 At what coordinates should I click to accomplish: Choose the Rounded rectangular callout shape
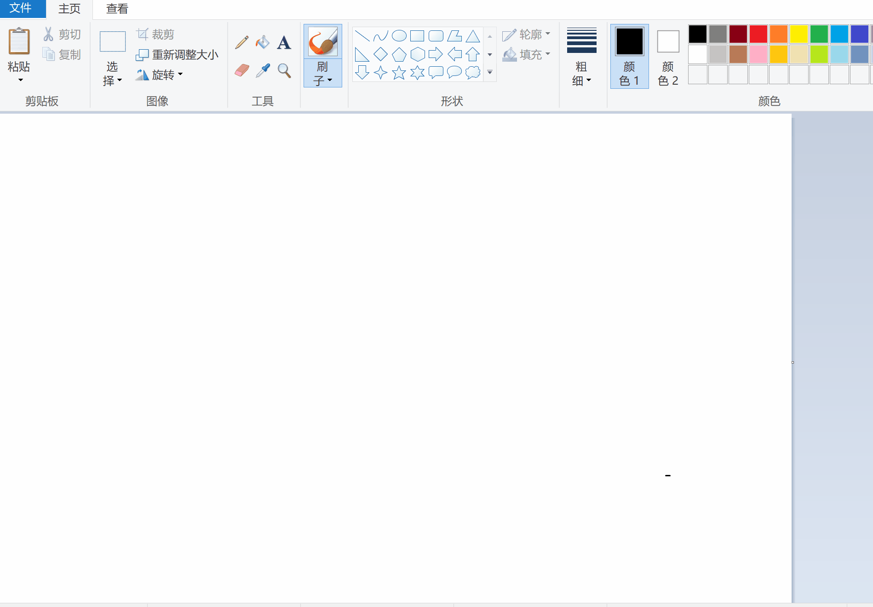click(436, 72)
